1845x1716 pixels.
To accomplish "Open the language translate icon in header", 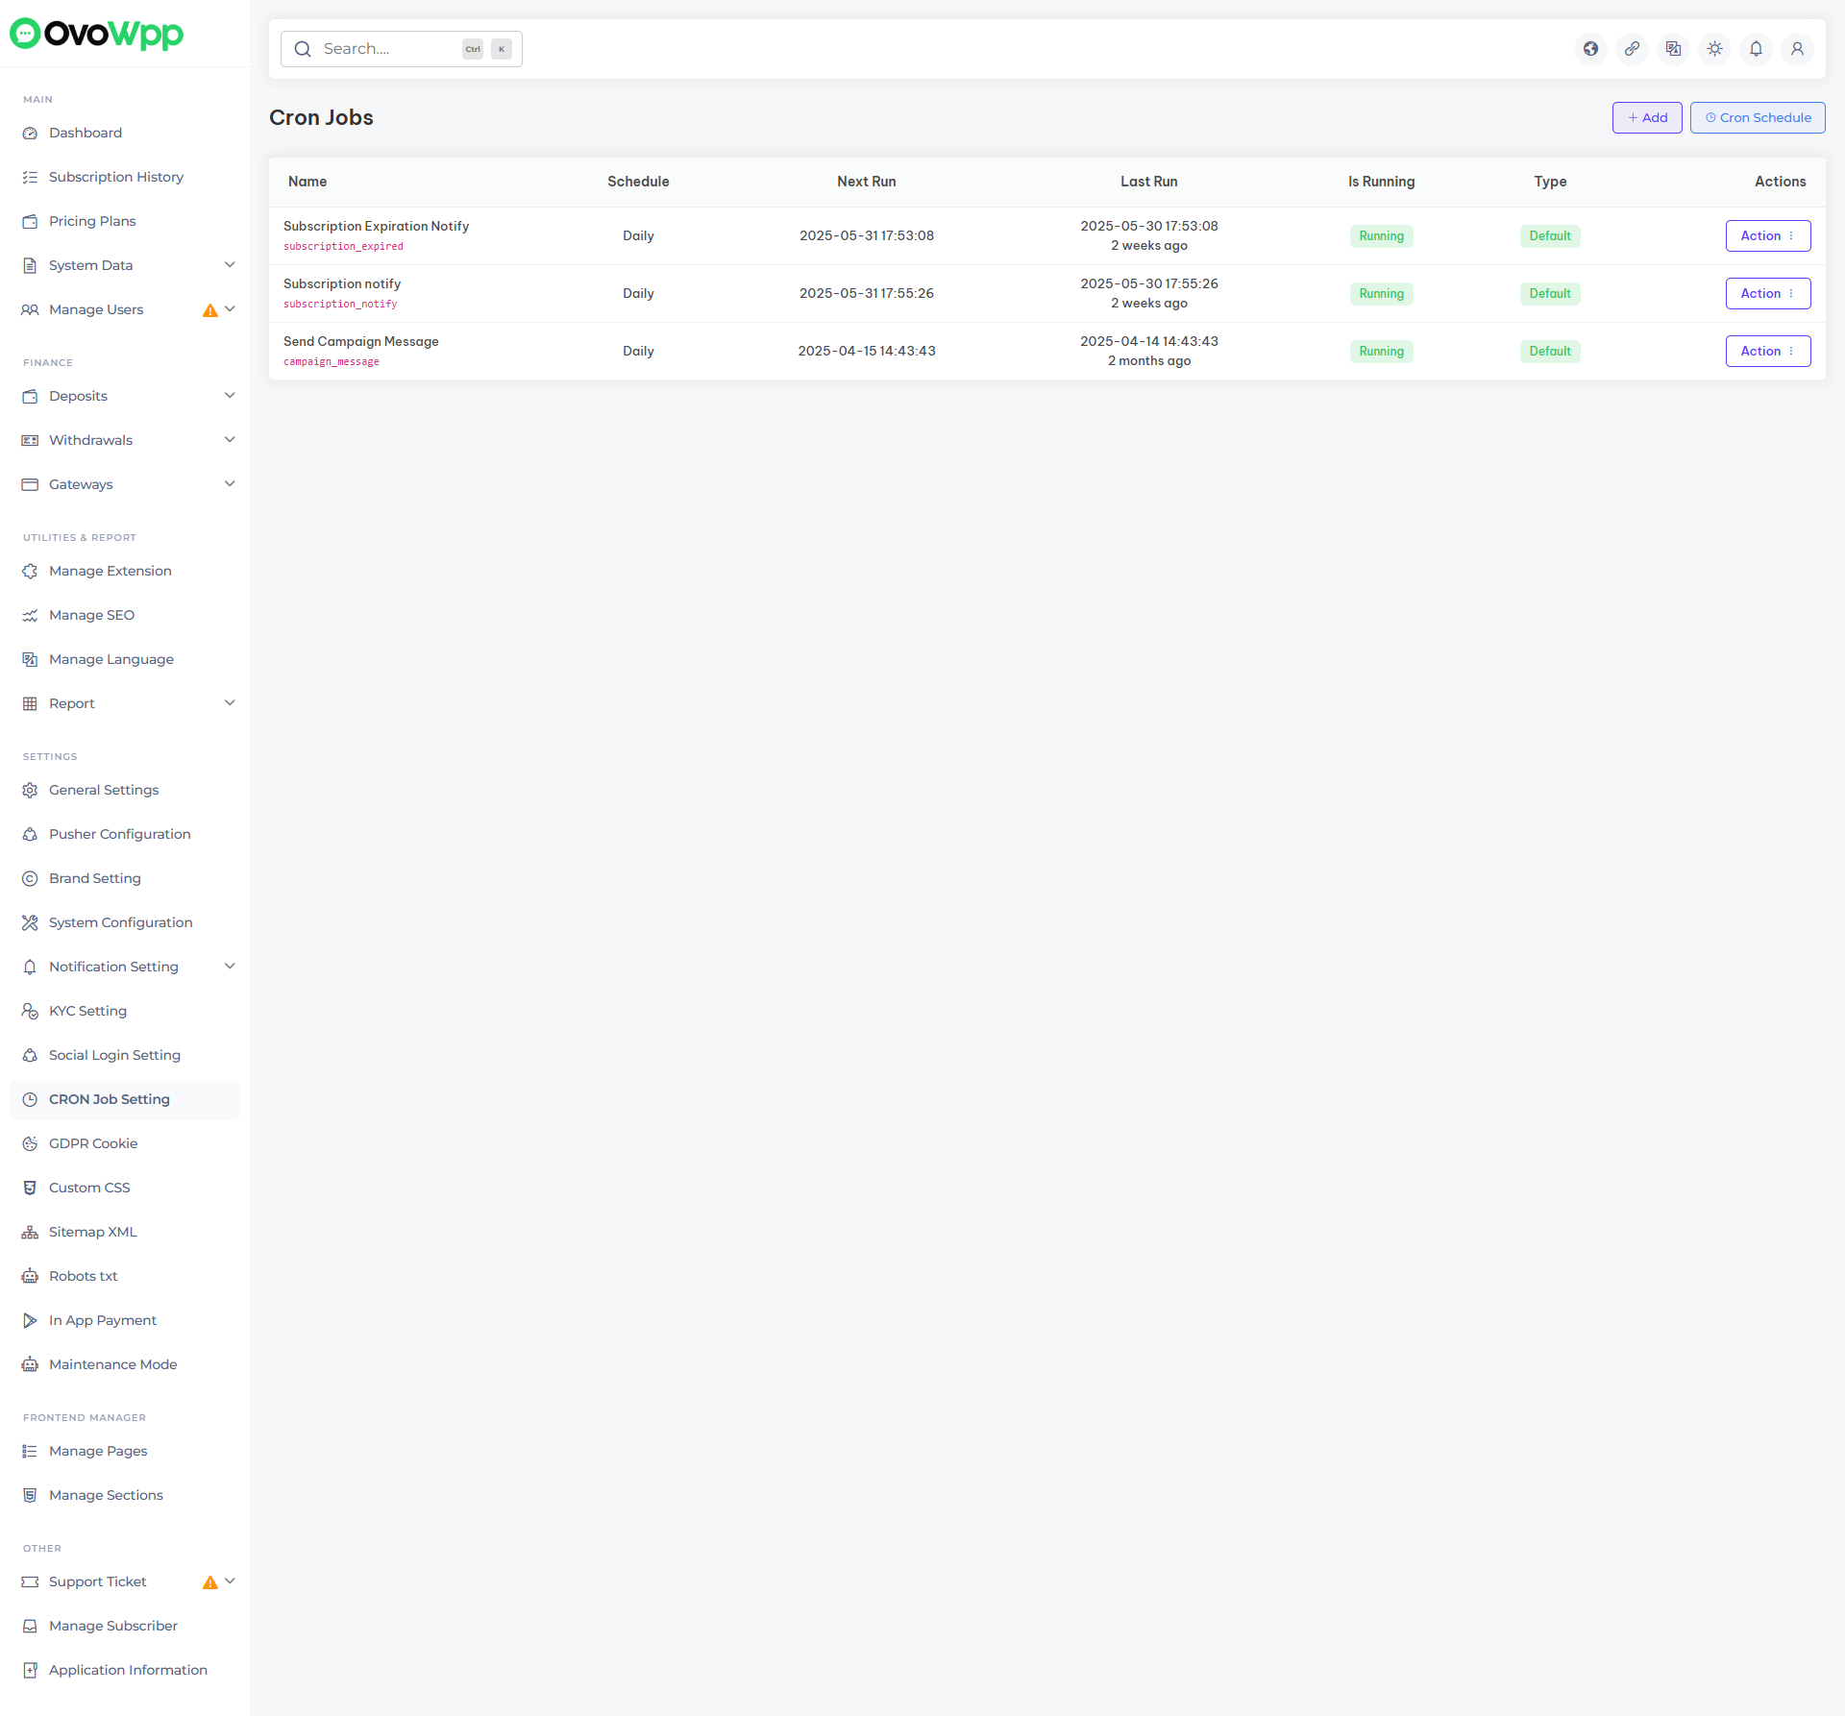I will click(1674, 49).
